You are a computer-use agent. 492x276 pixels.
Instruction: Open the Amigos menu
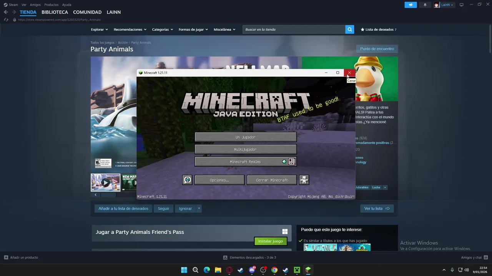(x=35, y=5)
